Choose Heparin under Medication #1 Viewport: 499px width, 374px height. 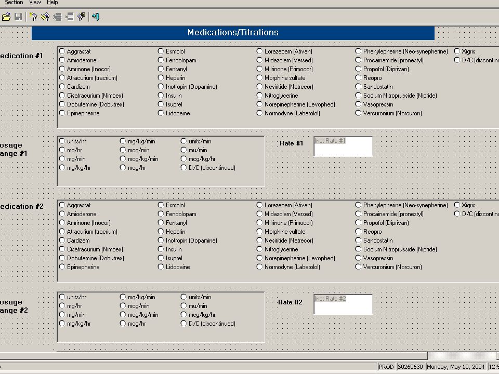click(161, 78)
